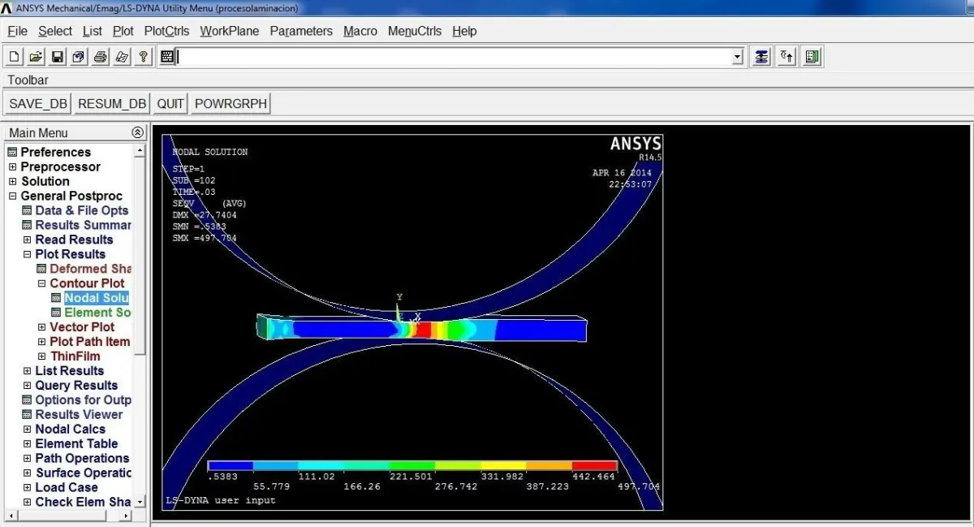Expand the Vector Plot node

click(x=41, y=327)
